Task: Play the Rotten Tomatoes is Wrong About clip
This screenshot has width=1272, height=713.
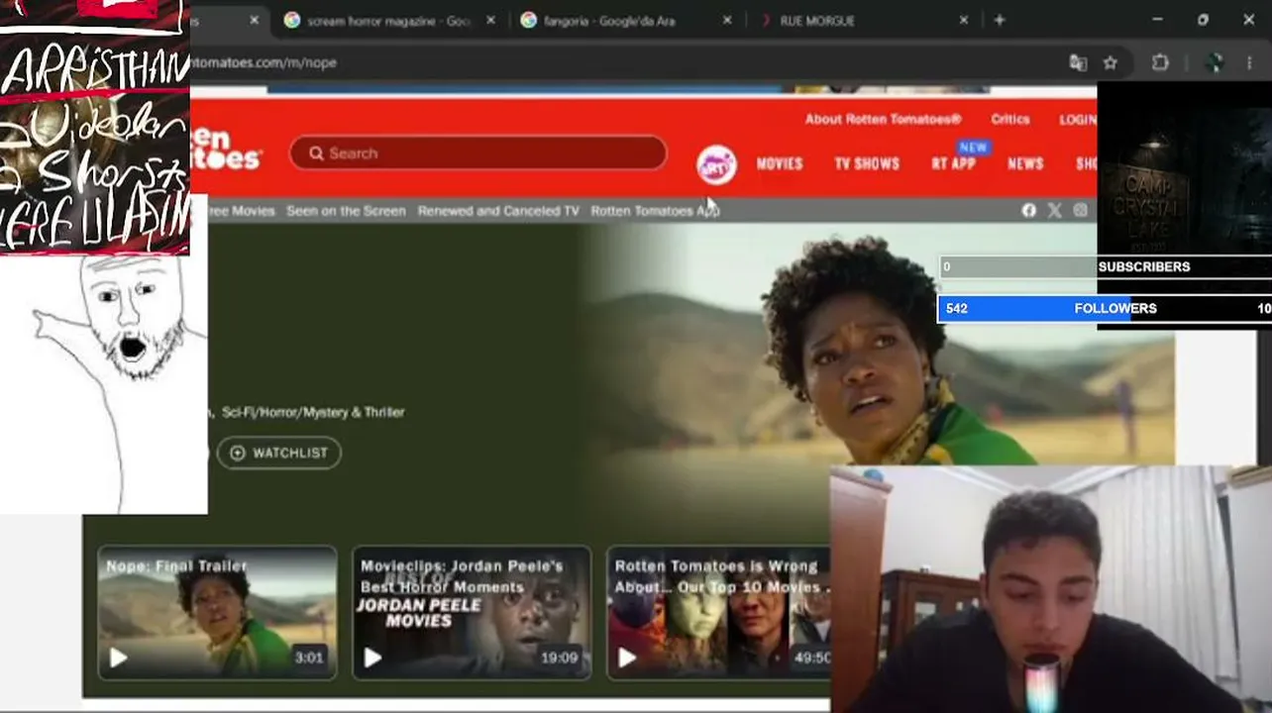Action: click(627, 658)
